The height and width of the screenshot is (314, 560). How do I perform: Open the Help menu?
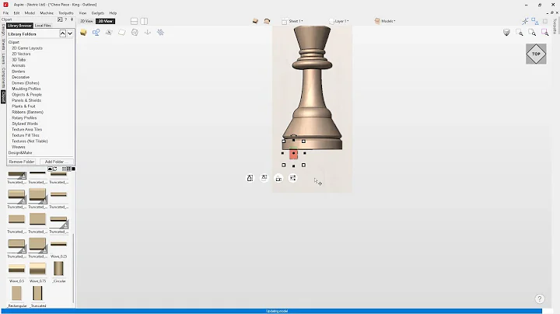tap(113, 13)
